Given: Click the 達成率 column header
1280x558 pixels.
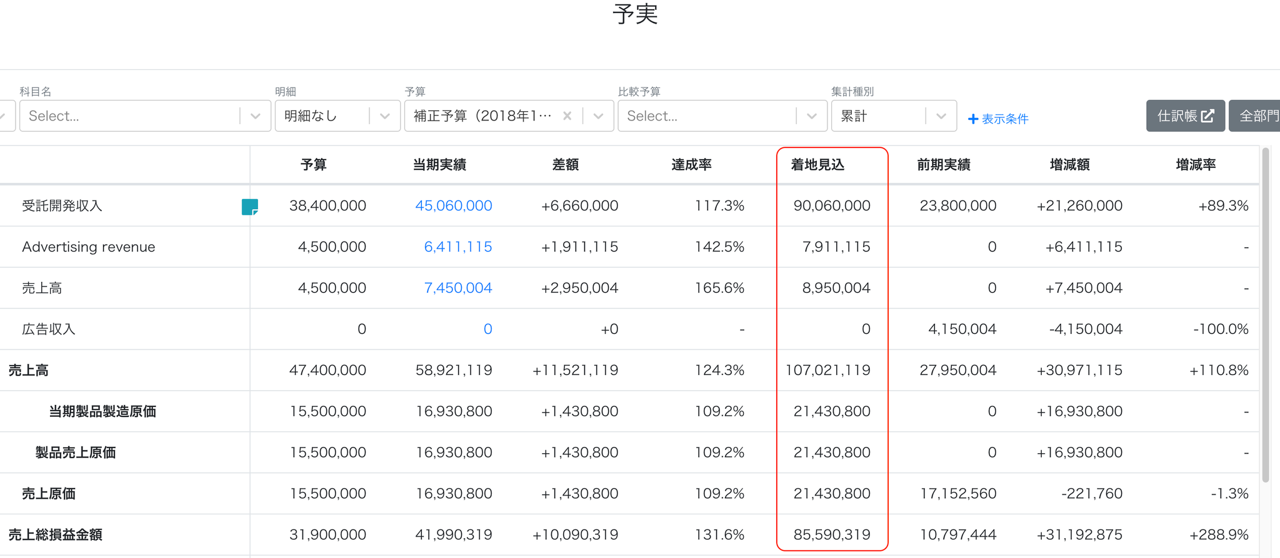Looking at the screenshot, I should (x=691, y=165).
